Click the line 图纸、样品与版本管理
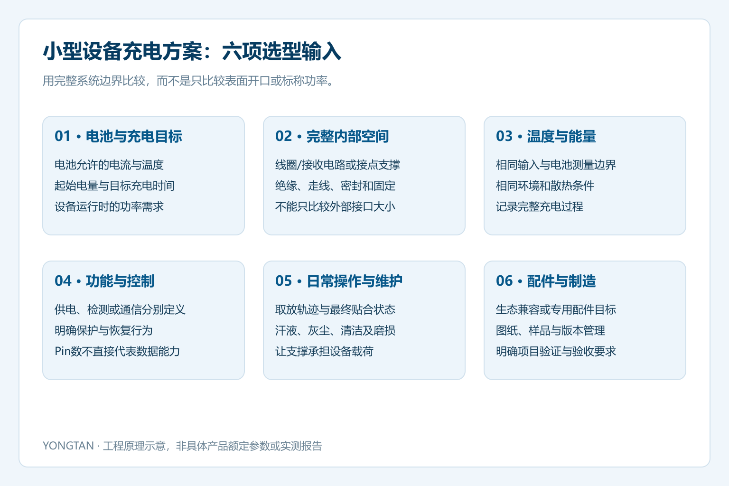The image size is (729, 486). point(551,331)
